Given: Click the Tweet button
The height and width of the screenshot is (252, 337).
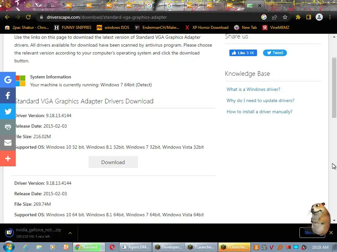Looking at the screenshot, I should coord(275,53).
